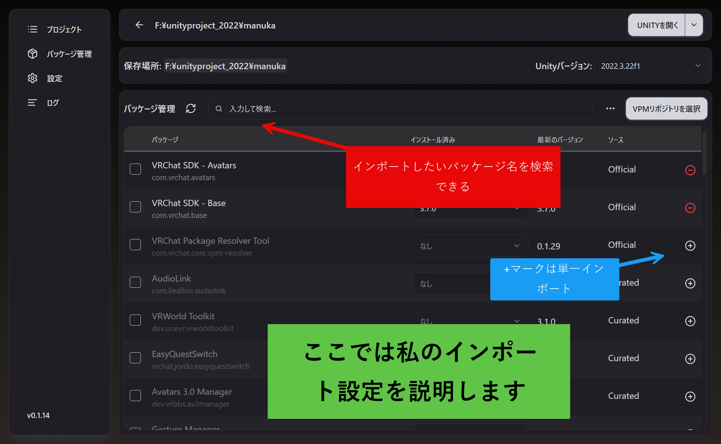Click the package list vertical scrollbar
This screenshot has height=444, width=721.
coord(704,154)
